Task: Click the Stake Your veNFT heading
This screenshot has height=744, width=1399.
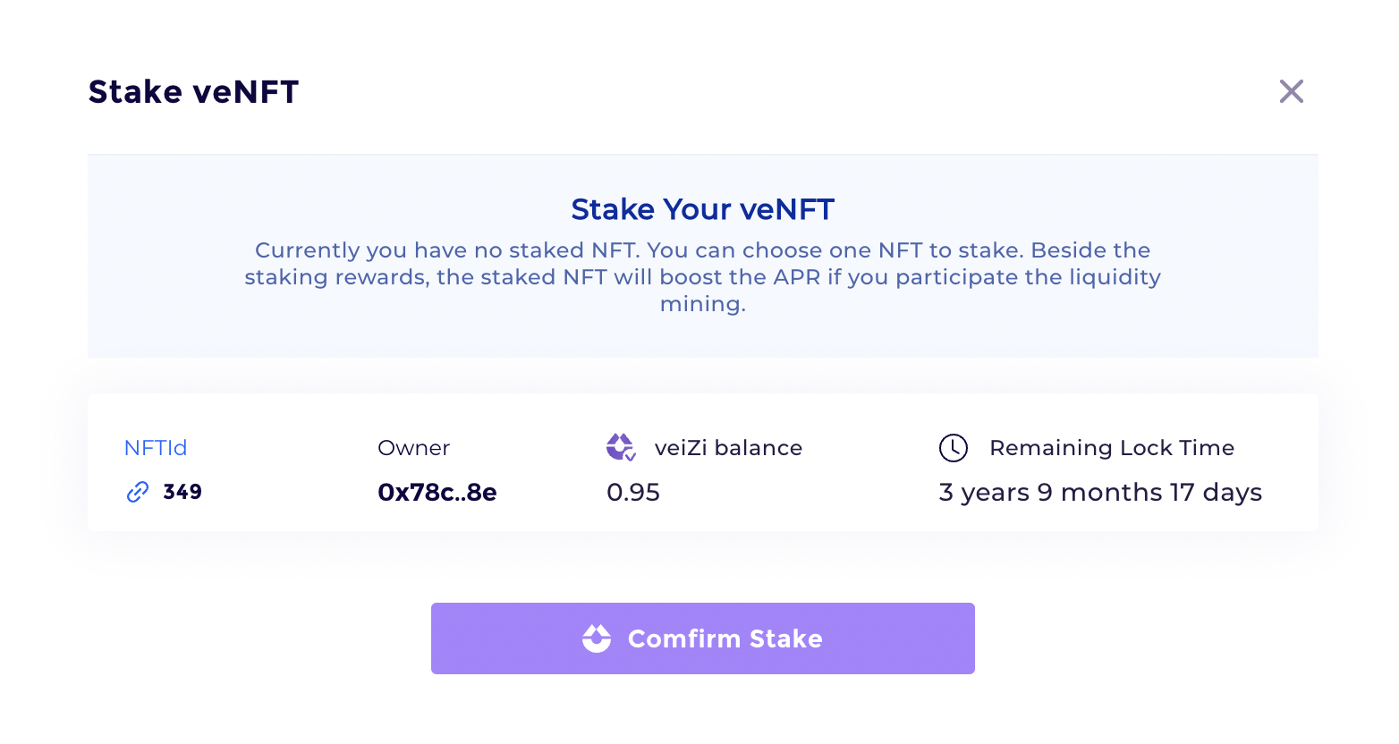Action: tap(702, 209)
